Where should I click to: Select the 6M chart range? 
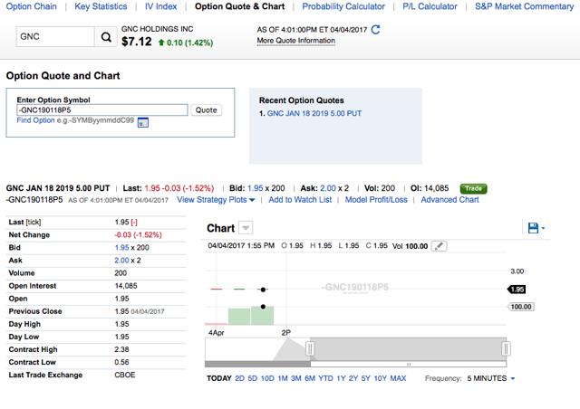click(x=310, y=378)
